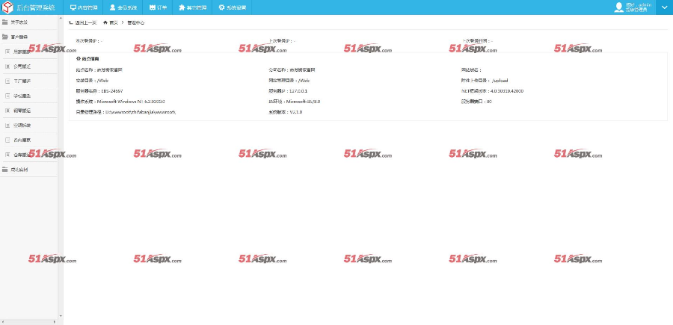Select the Microsoft-IIS/8.0 environment value

[x=303, y=102]
